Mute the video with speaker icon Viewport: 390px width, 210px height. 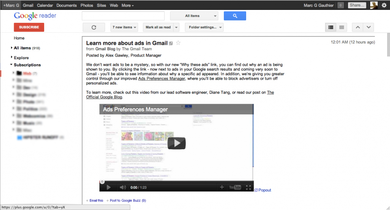pos(123,188)
